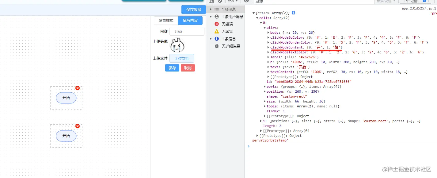Screen dimensions: 437x178
Task: Expand the ports: {groups…} property
Action: [x=264, y=87]
